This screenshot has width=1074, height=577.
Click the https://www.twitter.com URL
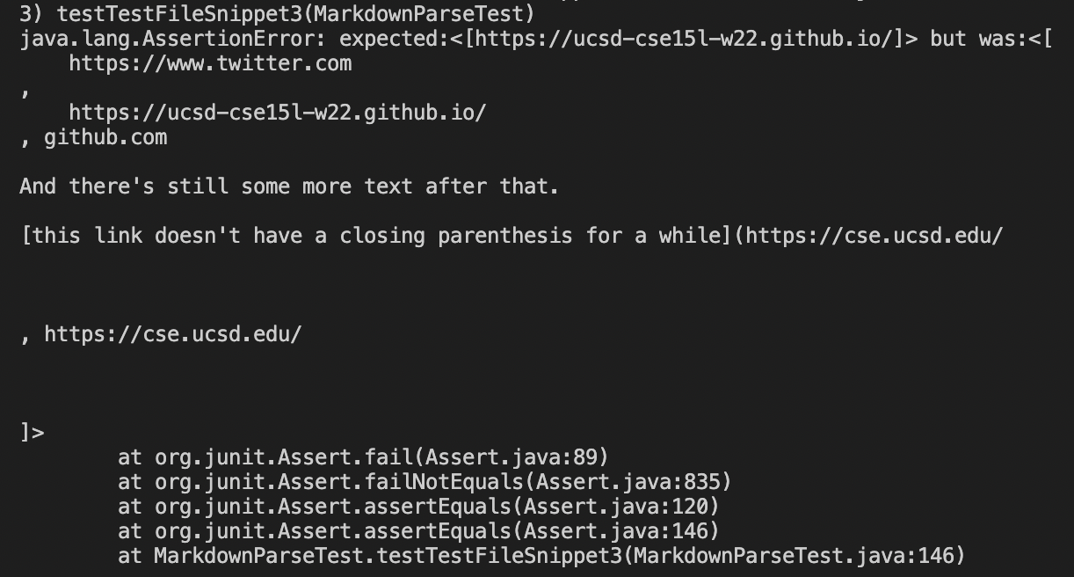click(210, 63)
